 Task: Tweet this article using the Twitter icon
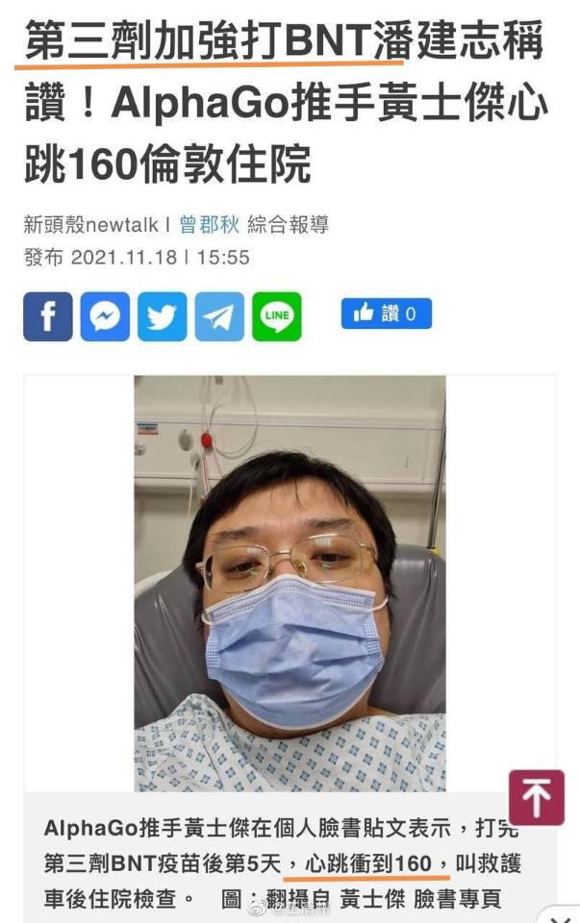[x=162, y=316]
